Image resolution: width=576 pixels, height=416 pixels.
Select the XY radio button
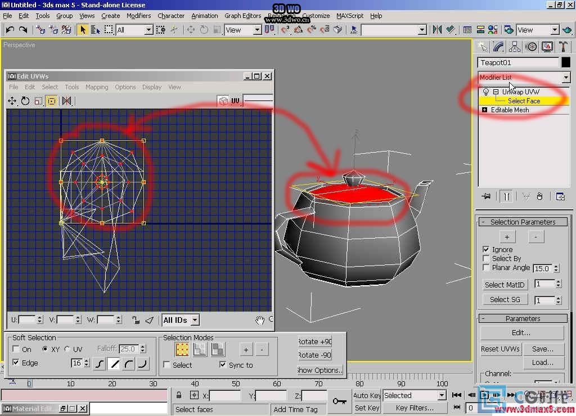(45, 349)
